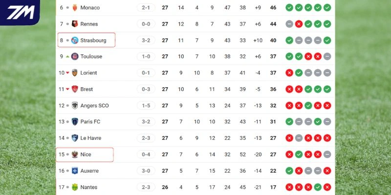
Task: Click the Toulouse club crest
Action: pyautogui.click(x=75, y=57)
